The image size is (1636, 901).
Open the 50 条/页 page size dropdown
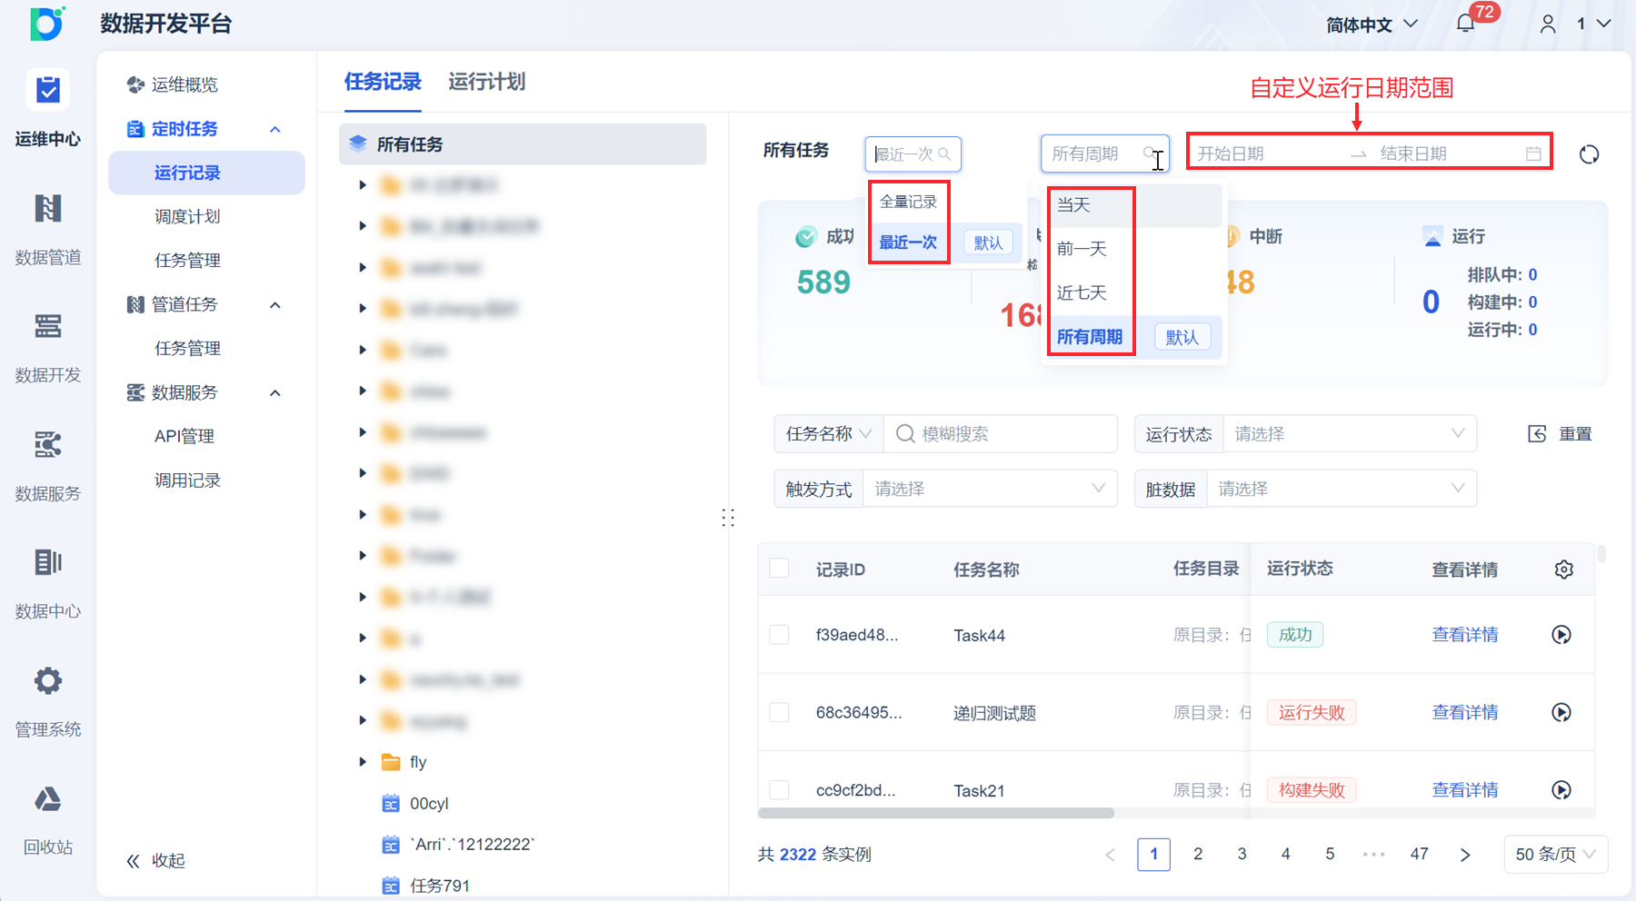pos(1555,854)
